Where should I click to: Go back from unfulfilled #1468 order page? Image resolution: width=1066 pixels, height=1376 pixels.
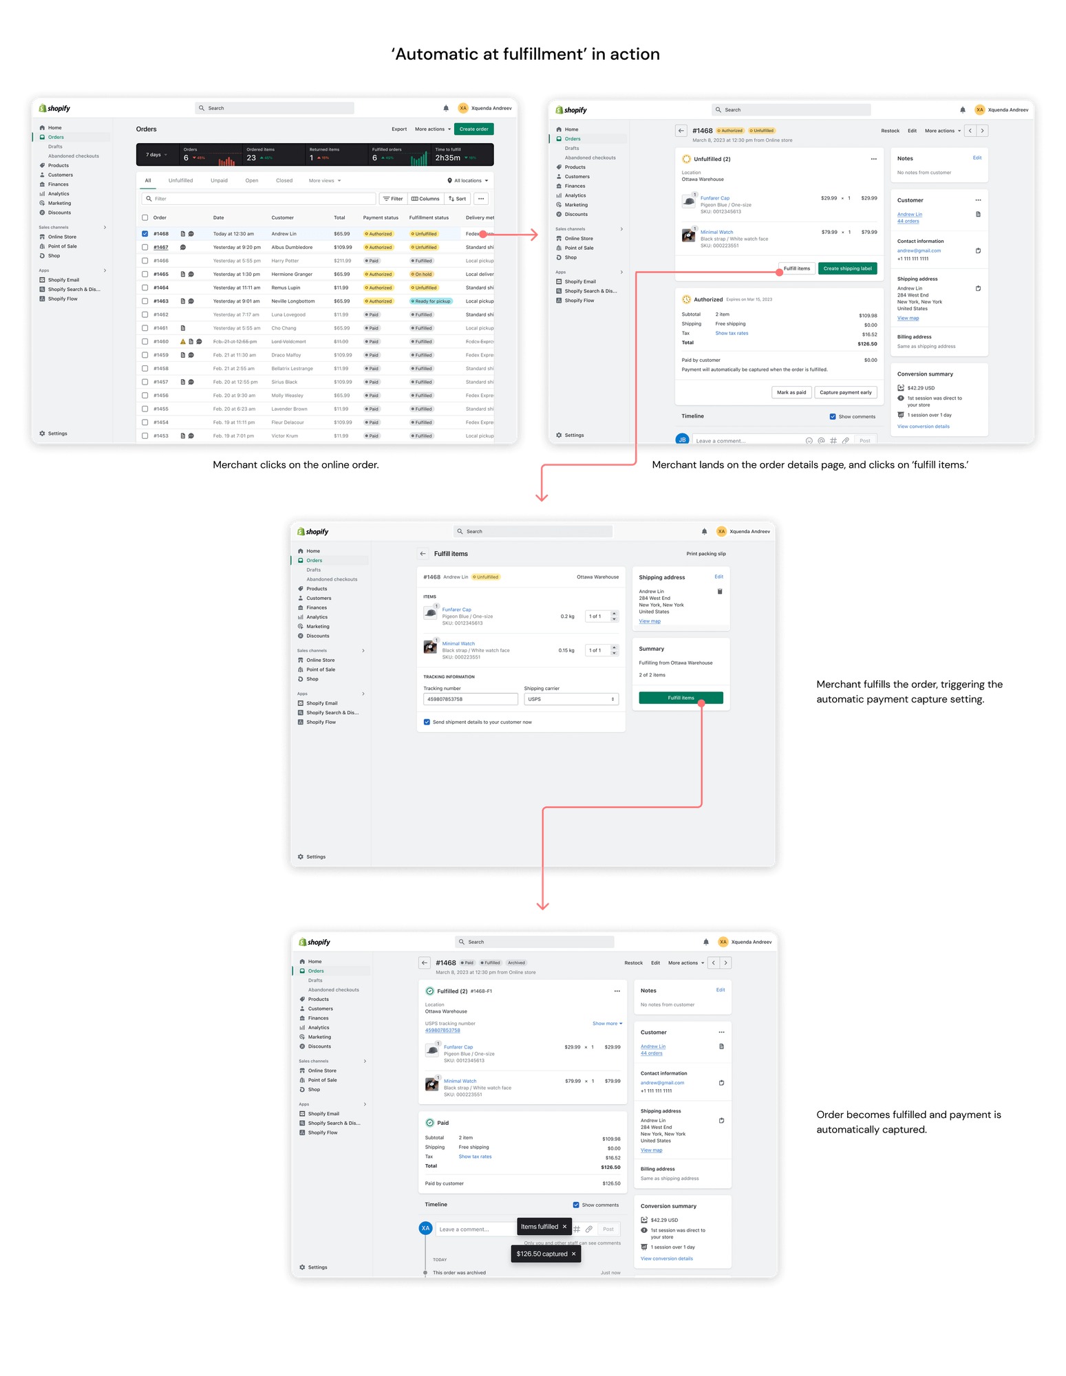tap(681, 131)
